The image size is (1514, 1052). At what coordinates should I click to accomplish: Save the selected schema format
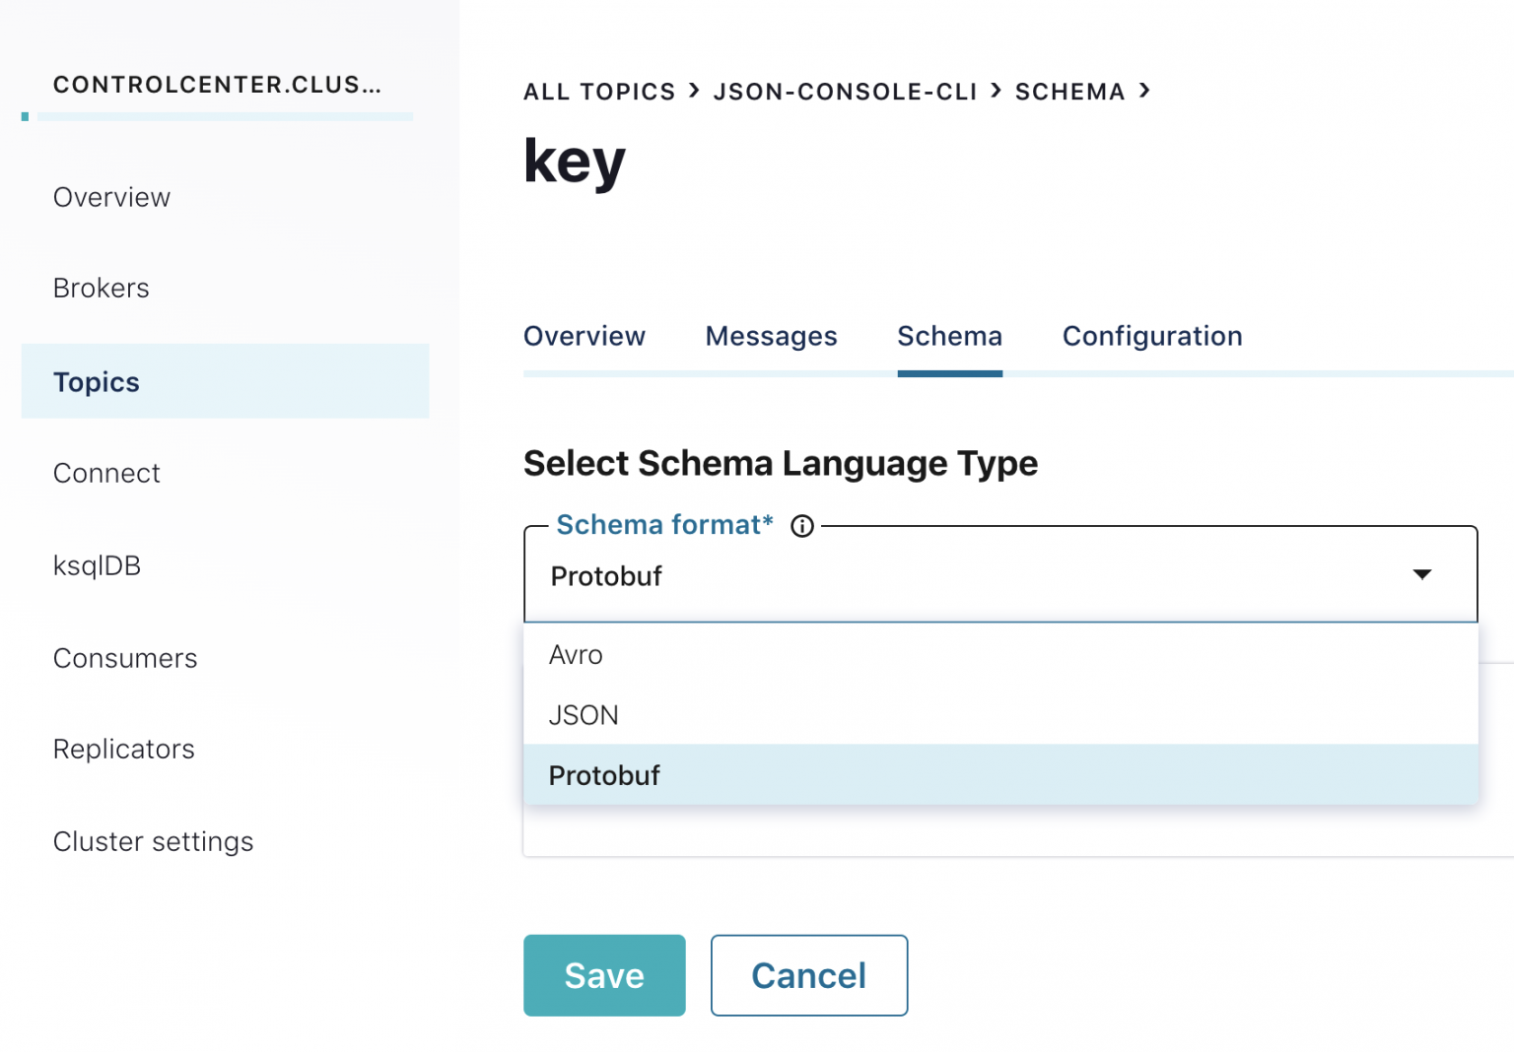[x=604, y=975]
